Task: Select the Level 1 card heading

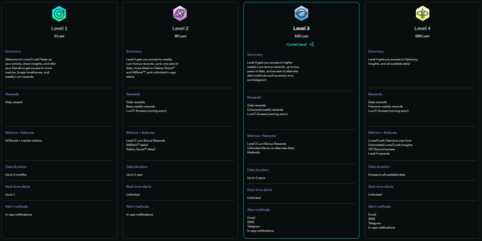Action: [59, 28]
